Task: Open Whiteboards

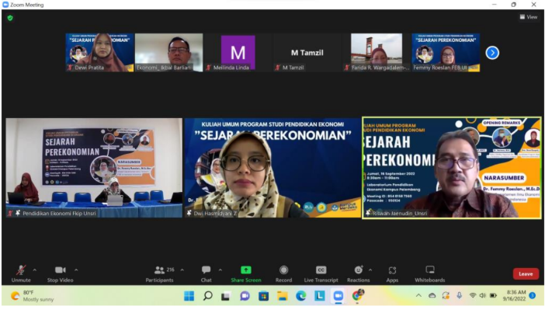Action: [x=430, y=273]
